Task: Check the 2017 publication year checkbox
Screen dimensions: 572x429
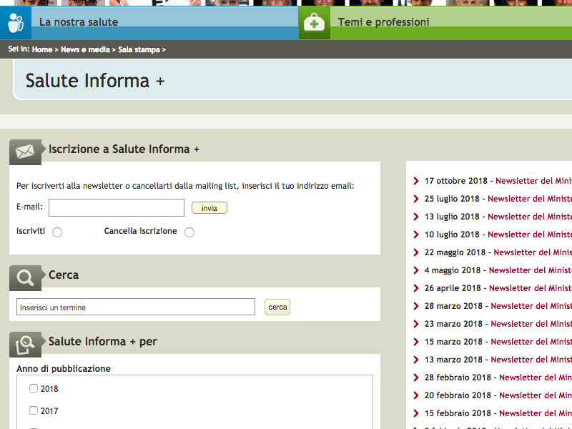Action: pyautogui.click(x=34, y=410)
